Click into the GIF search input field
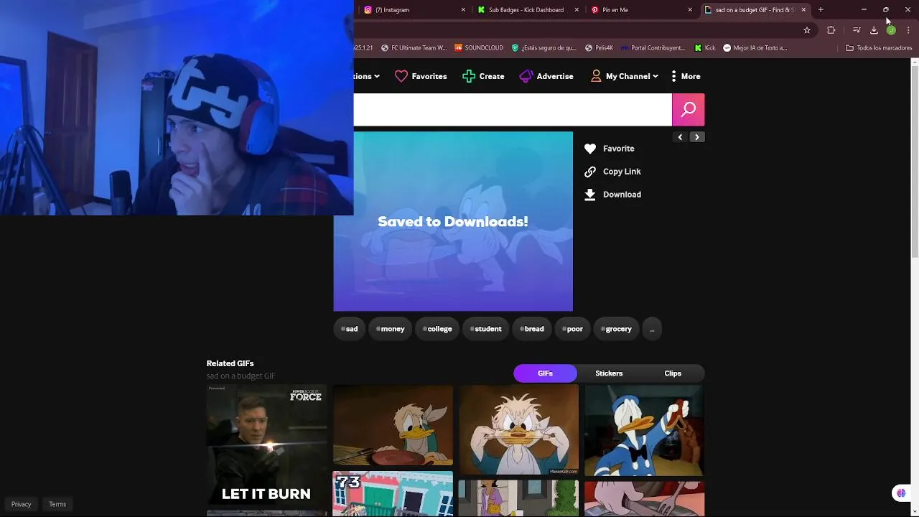The height and width of the screenshot is (517, 919). coord(513,109)
